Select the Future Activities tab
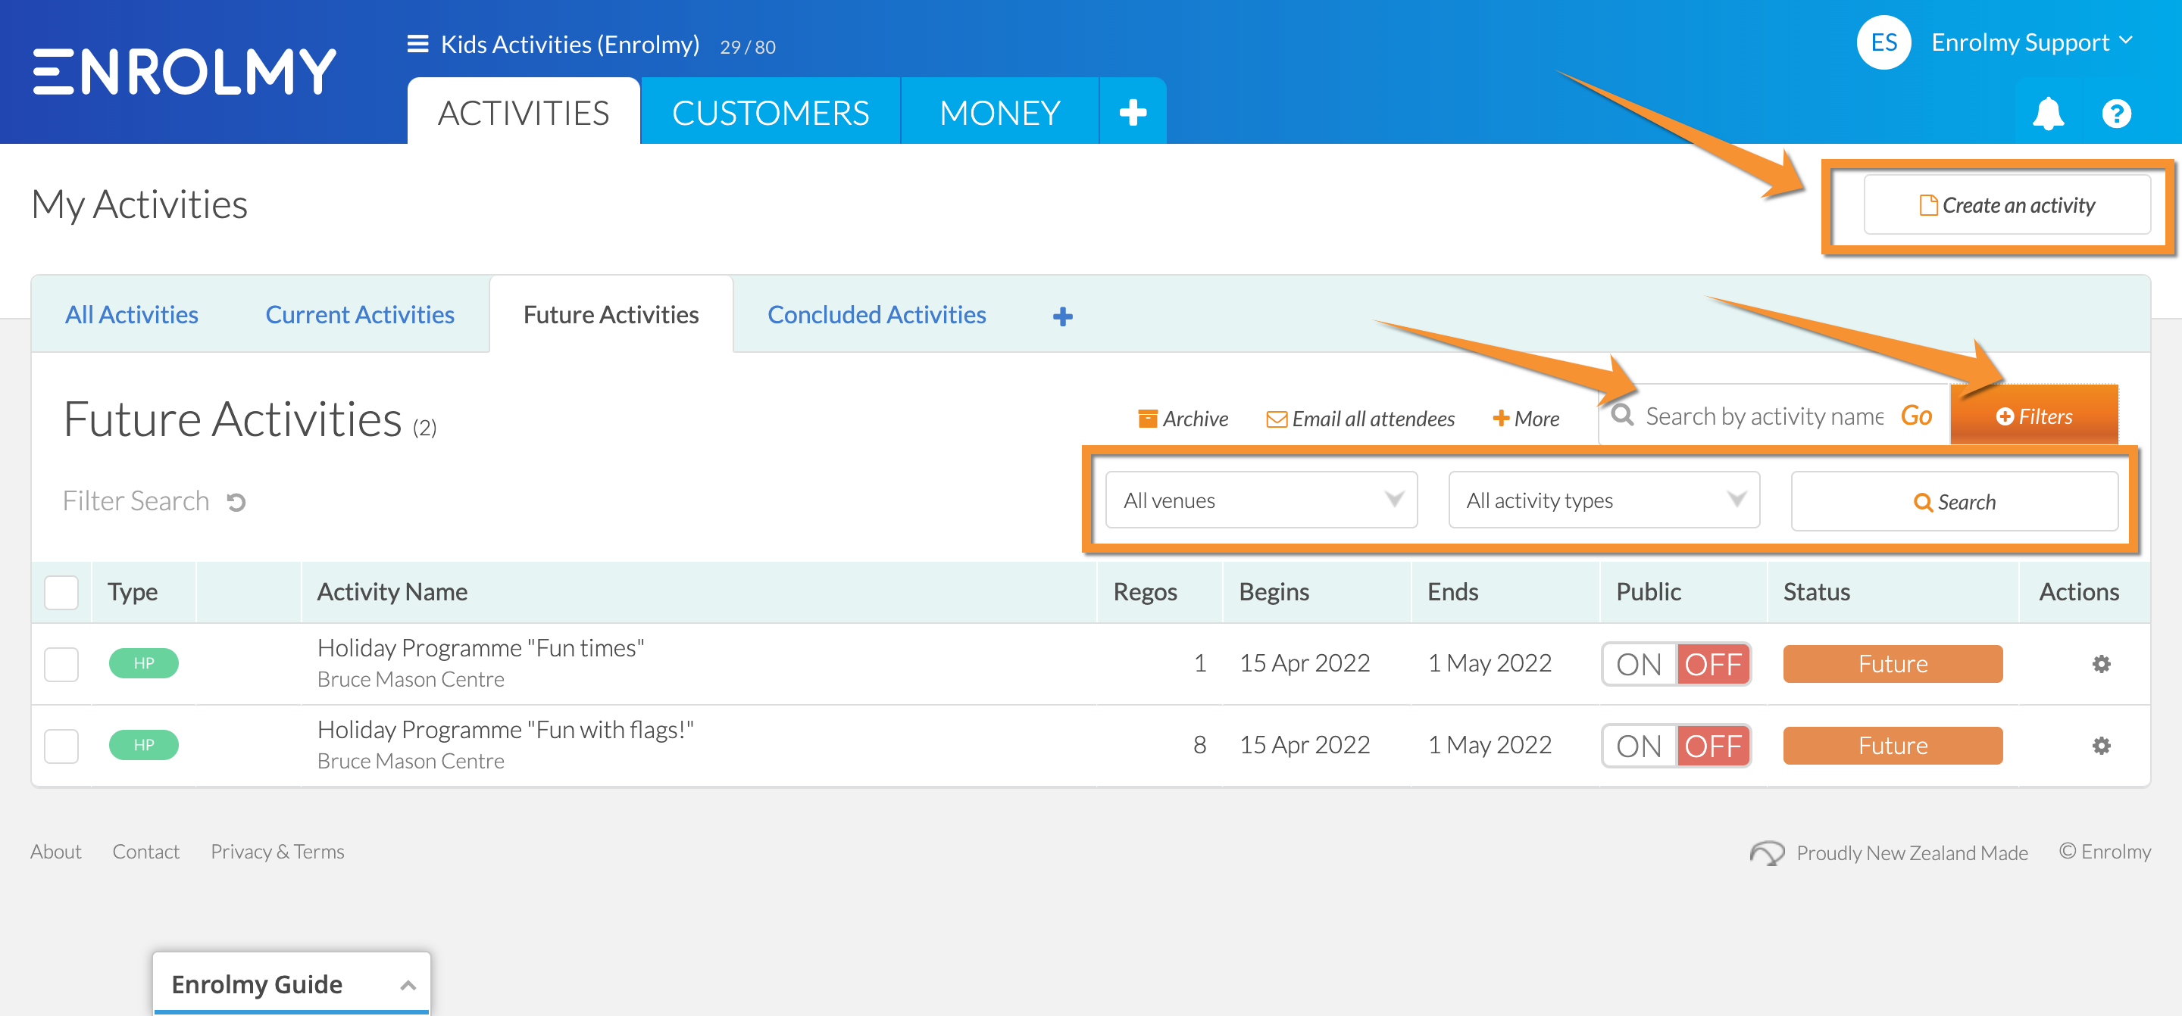 [611, 314]
